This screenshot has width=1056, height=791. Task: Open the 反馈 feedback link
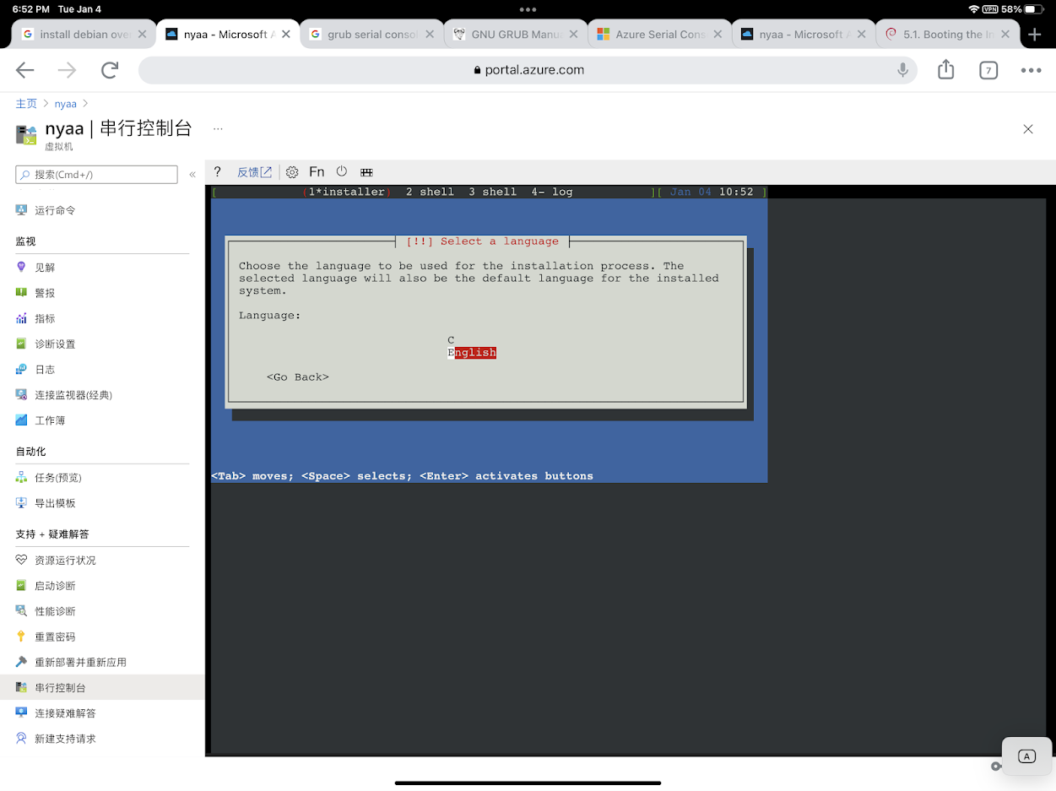pyautogui.click(x=250, y=171)
